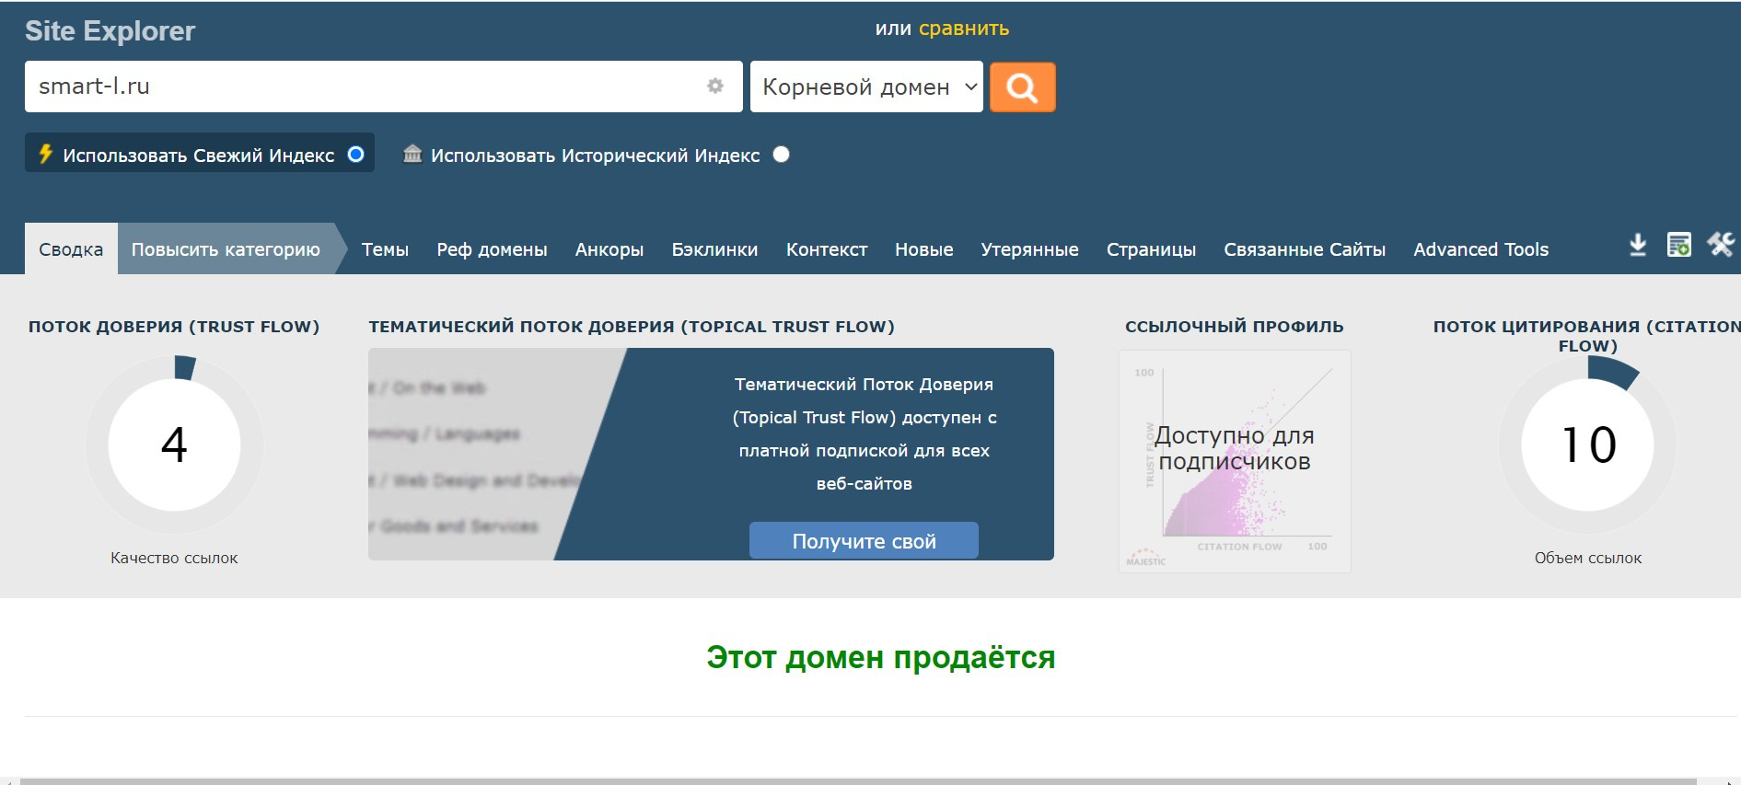This screenshot has width=1741, height=785.
Task: Click the horizontal scrollbar at bottom
Action: pos(858,780)
